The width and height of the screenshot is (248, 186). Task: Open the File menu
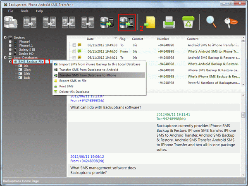point(11,11)
